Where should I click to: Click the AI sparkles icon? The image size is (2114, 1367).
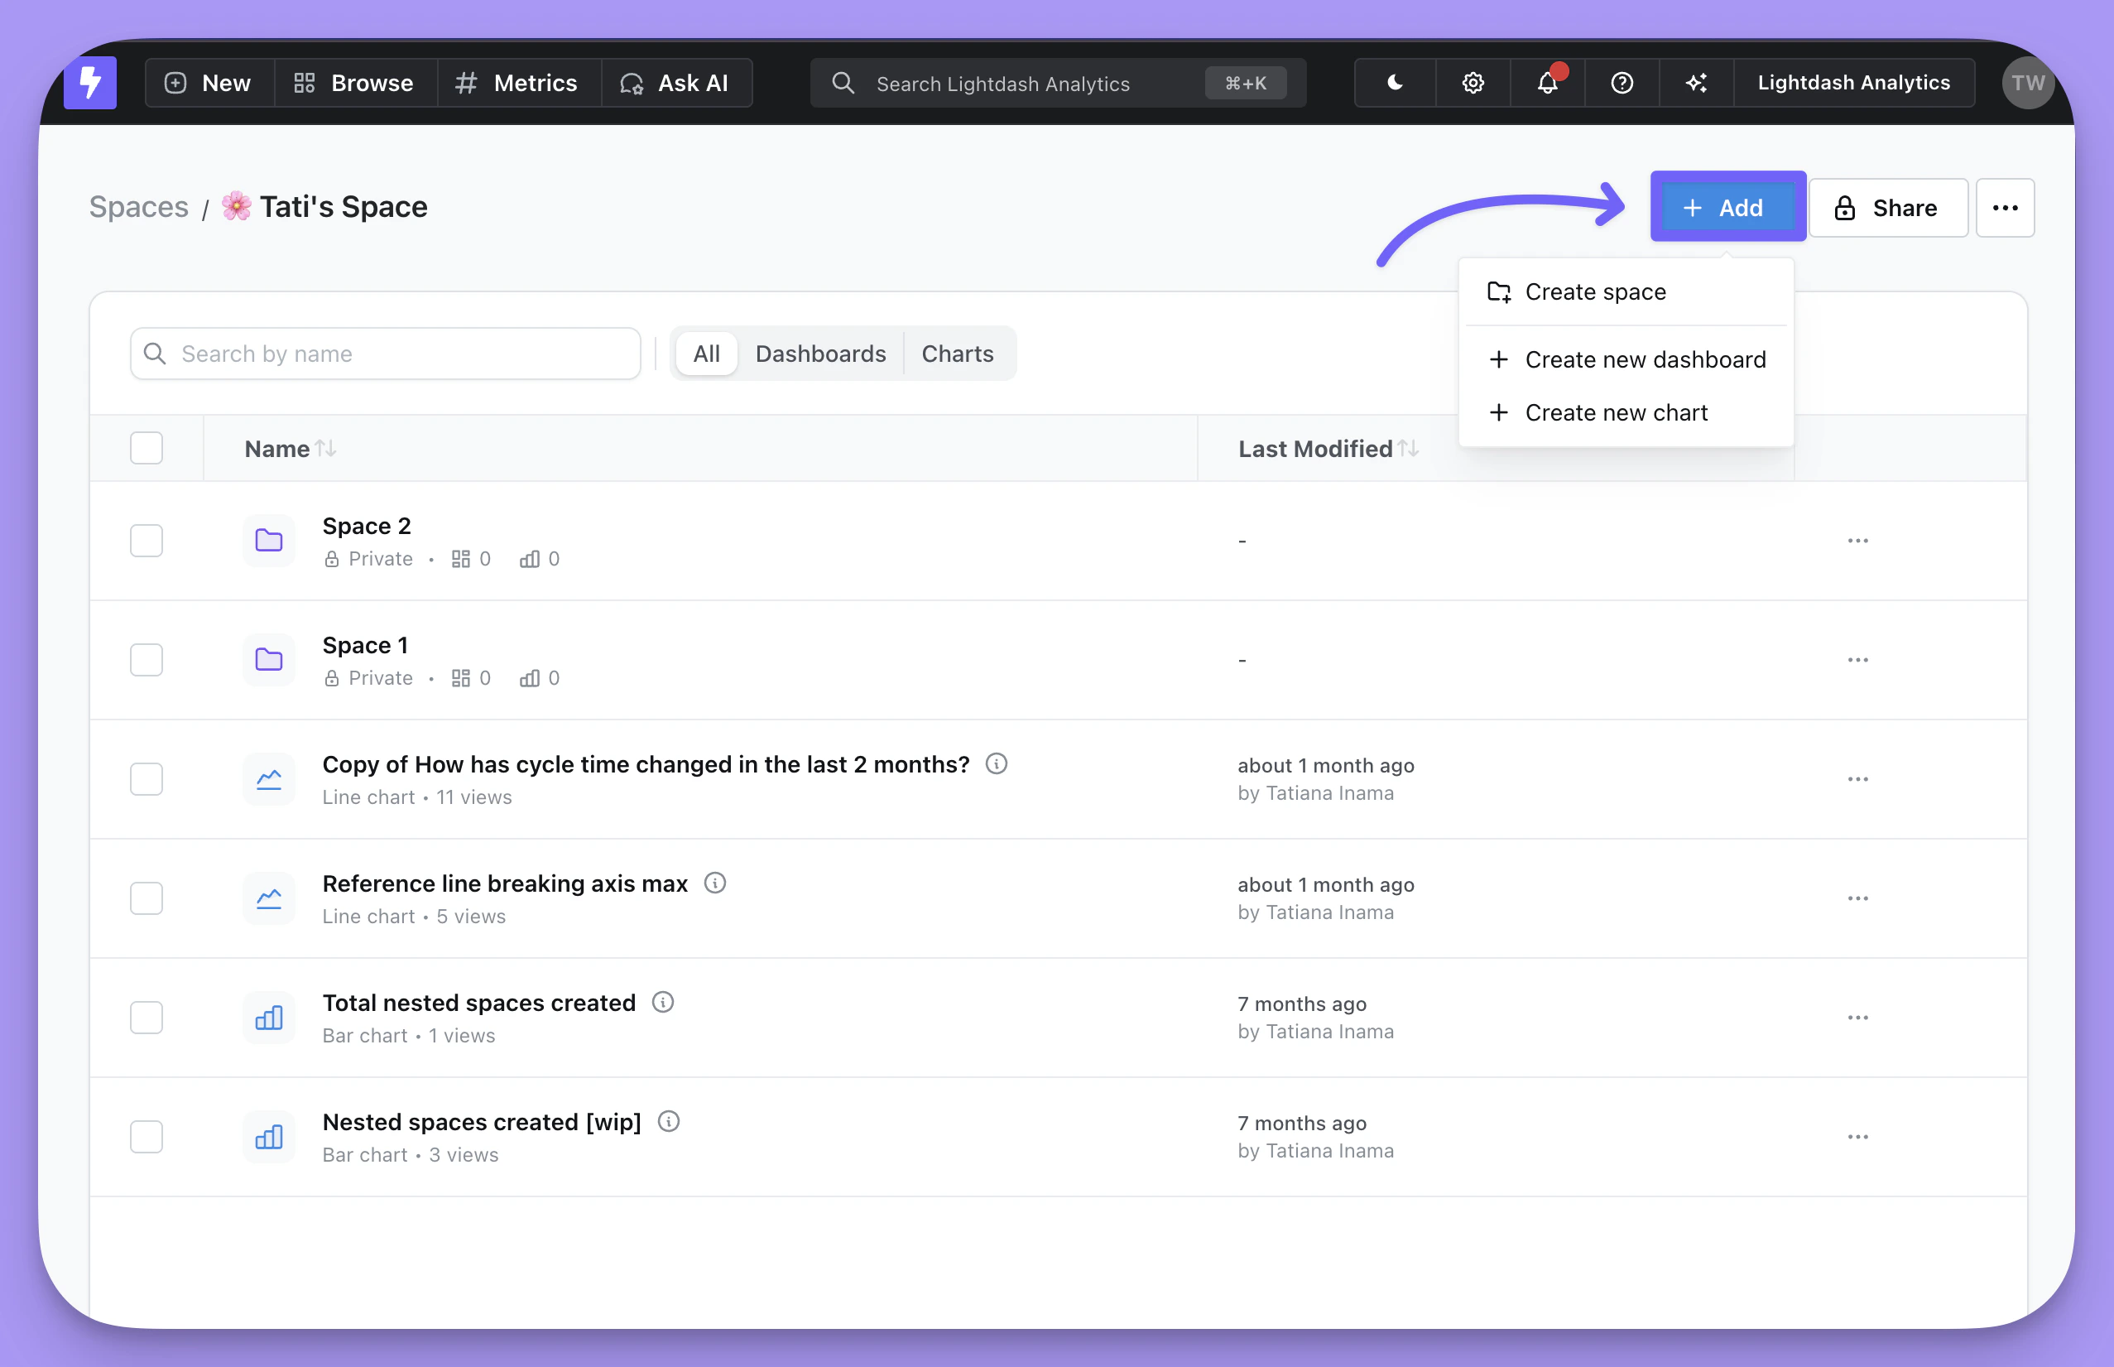[1696, 83]
